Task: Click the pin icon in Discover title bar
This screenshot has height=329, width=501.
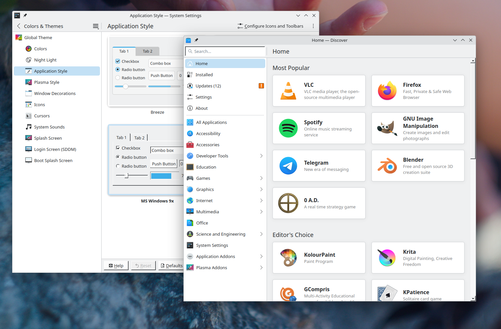Action: pos(196,40)
